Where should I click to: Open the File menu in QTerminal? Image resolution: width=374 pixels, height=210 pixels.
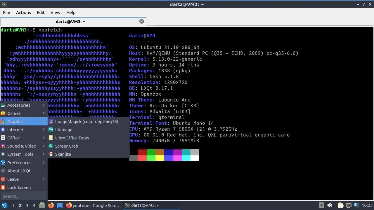[x=6, y=13]
